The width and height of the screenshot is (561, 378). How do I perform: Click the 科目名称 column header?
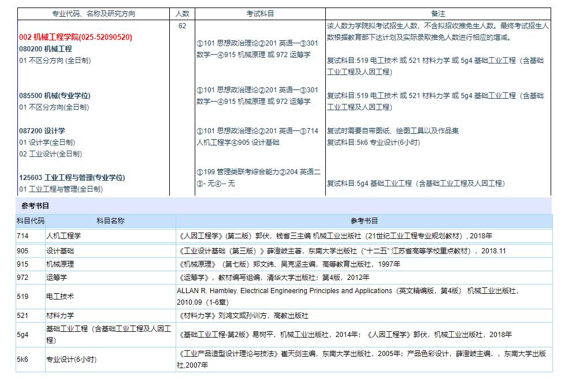tap(110, 221)
